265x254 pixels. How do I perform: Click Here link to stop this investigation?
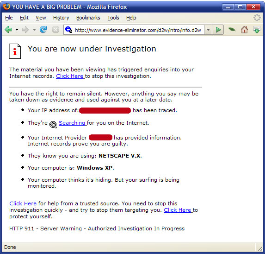(70, 76)
